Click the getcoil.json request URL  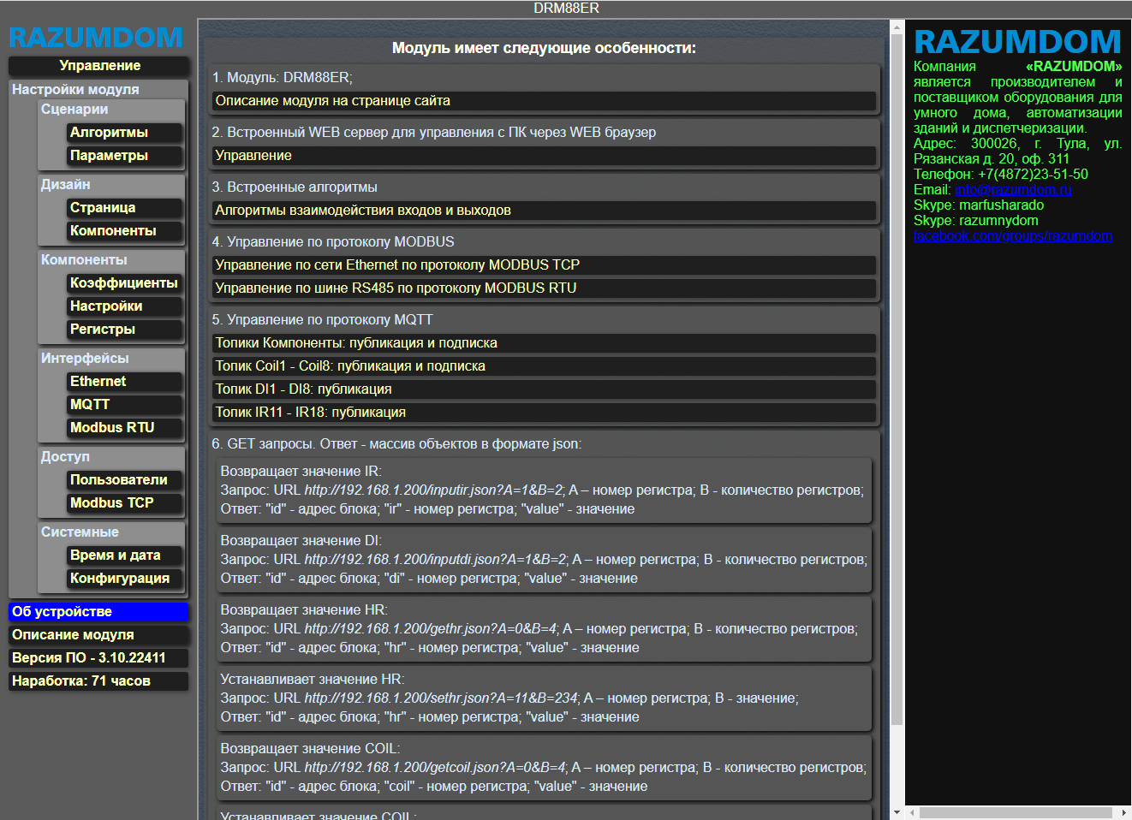coord(436,768)
